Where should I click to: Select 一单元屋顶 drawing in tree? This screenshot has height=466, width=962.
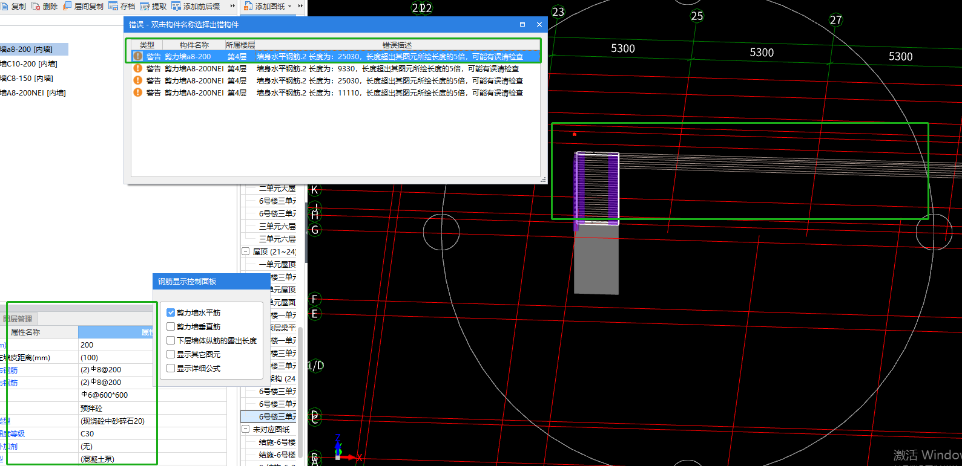(x=277, y=264)
